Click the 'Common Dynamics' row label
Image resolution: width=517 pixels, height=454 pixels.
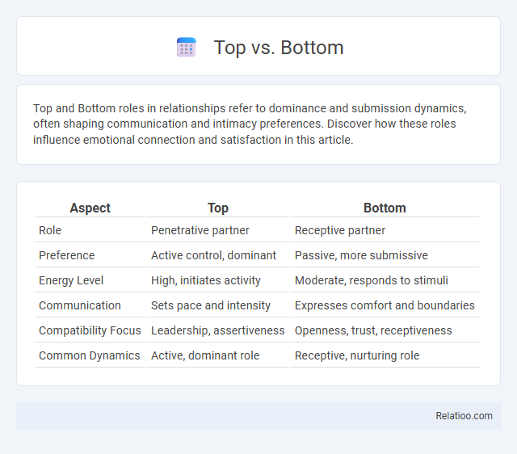coord(90,355)
